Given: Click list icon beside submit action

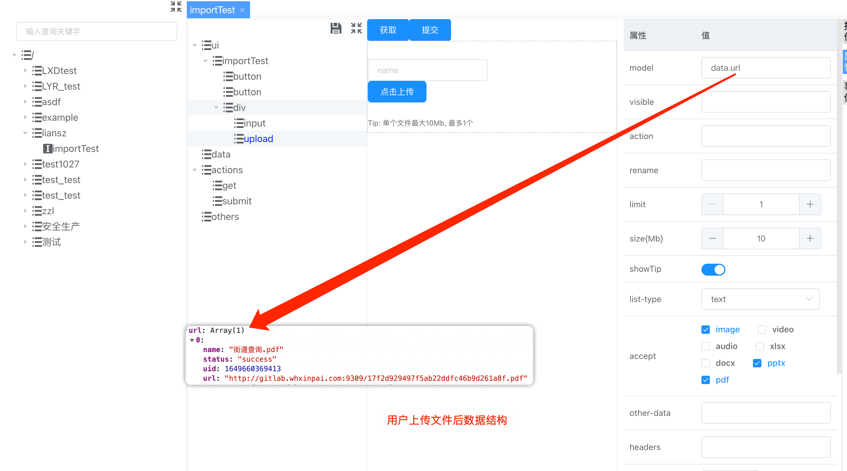Looking at the screenshot, I should pos(217,201).
